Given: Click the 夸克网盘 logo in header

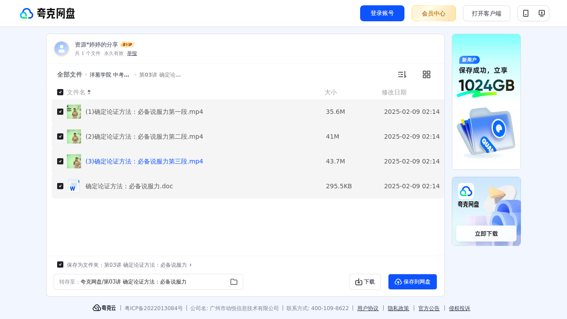Looking at the screenshot, I should coord(47,13).
